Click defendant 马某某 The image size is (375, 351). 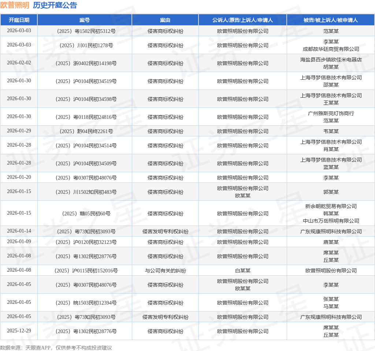[x=331, y=306]
